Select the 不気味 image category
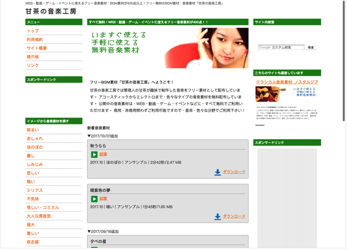This screenshot has width=347, height=250. (x=33, y=199)
